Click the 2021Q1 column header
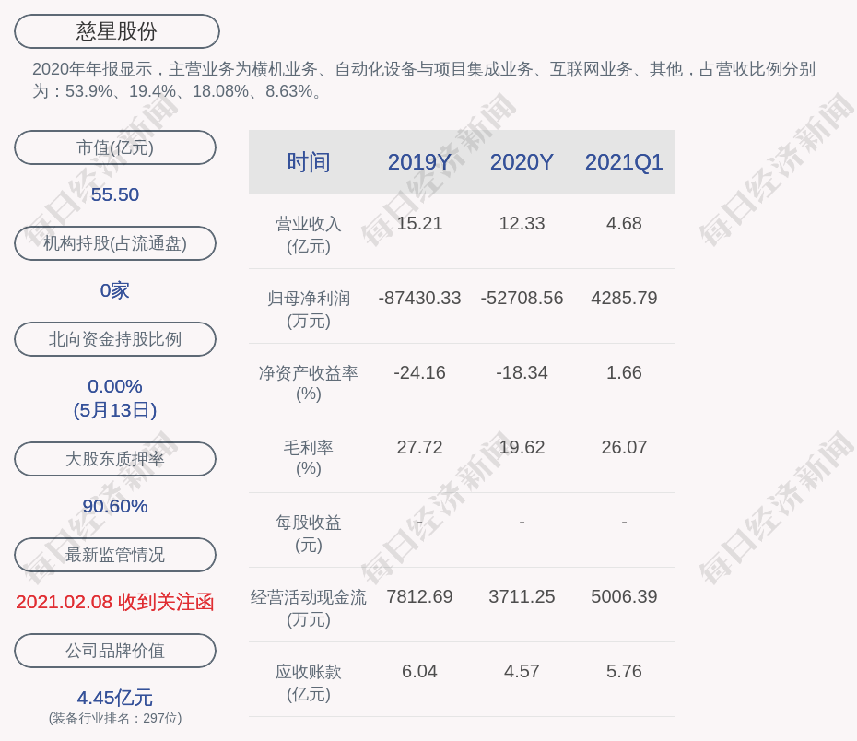Viewport: 857px width, 741px height. [x=624, y=162]
